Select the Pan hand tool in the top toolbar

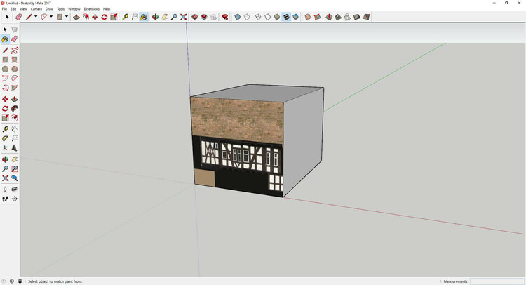click(164, 17)
